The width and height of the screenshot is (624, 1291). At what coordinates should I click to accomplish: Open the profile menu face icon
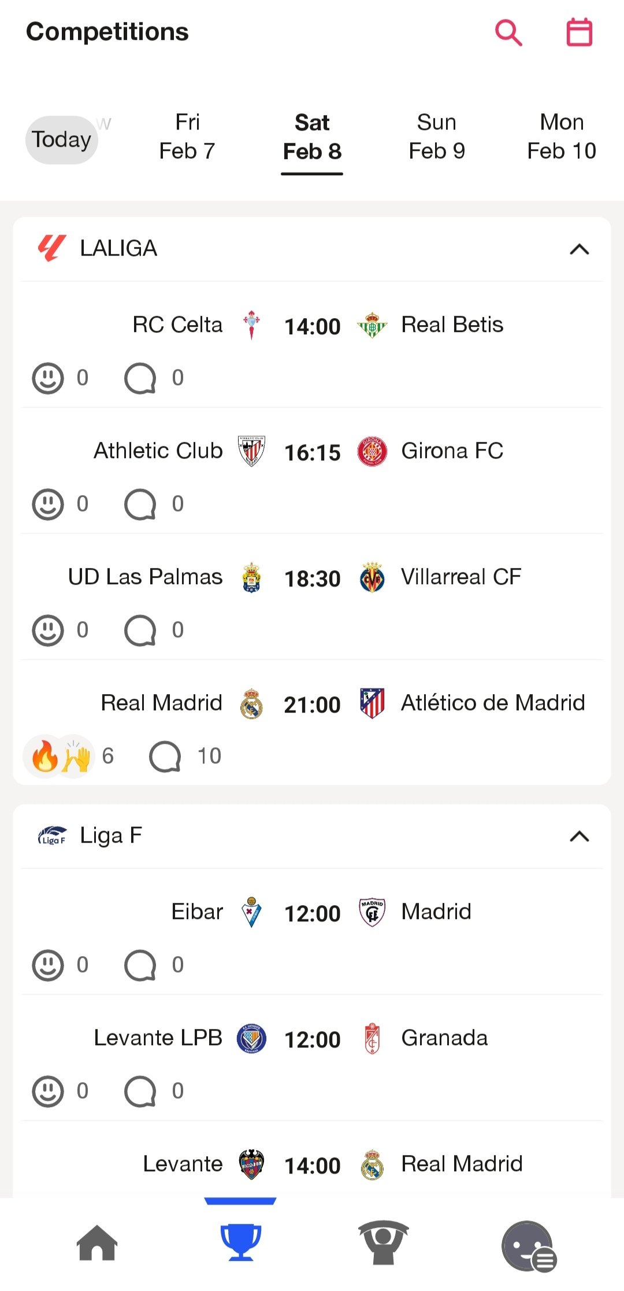coord(528,1246)
